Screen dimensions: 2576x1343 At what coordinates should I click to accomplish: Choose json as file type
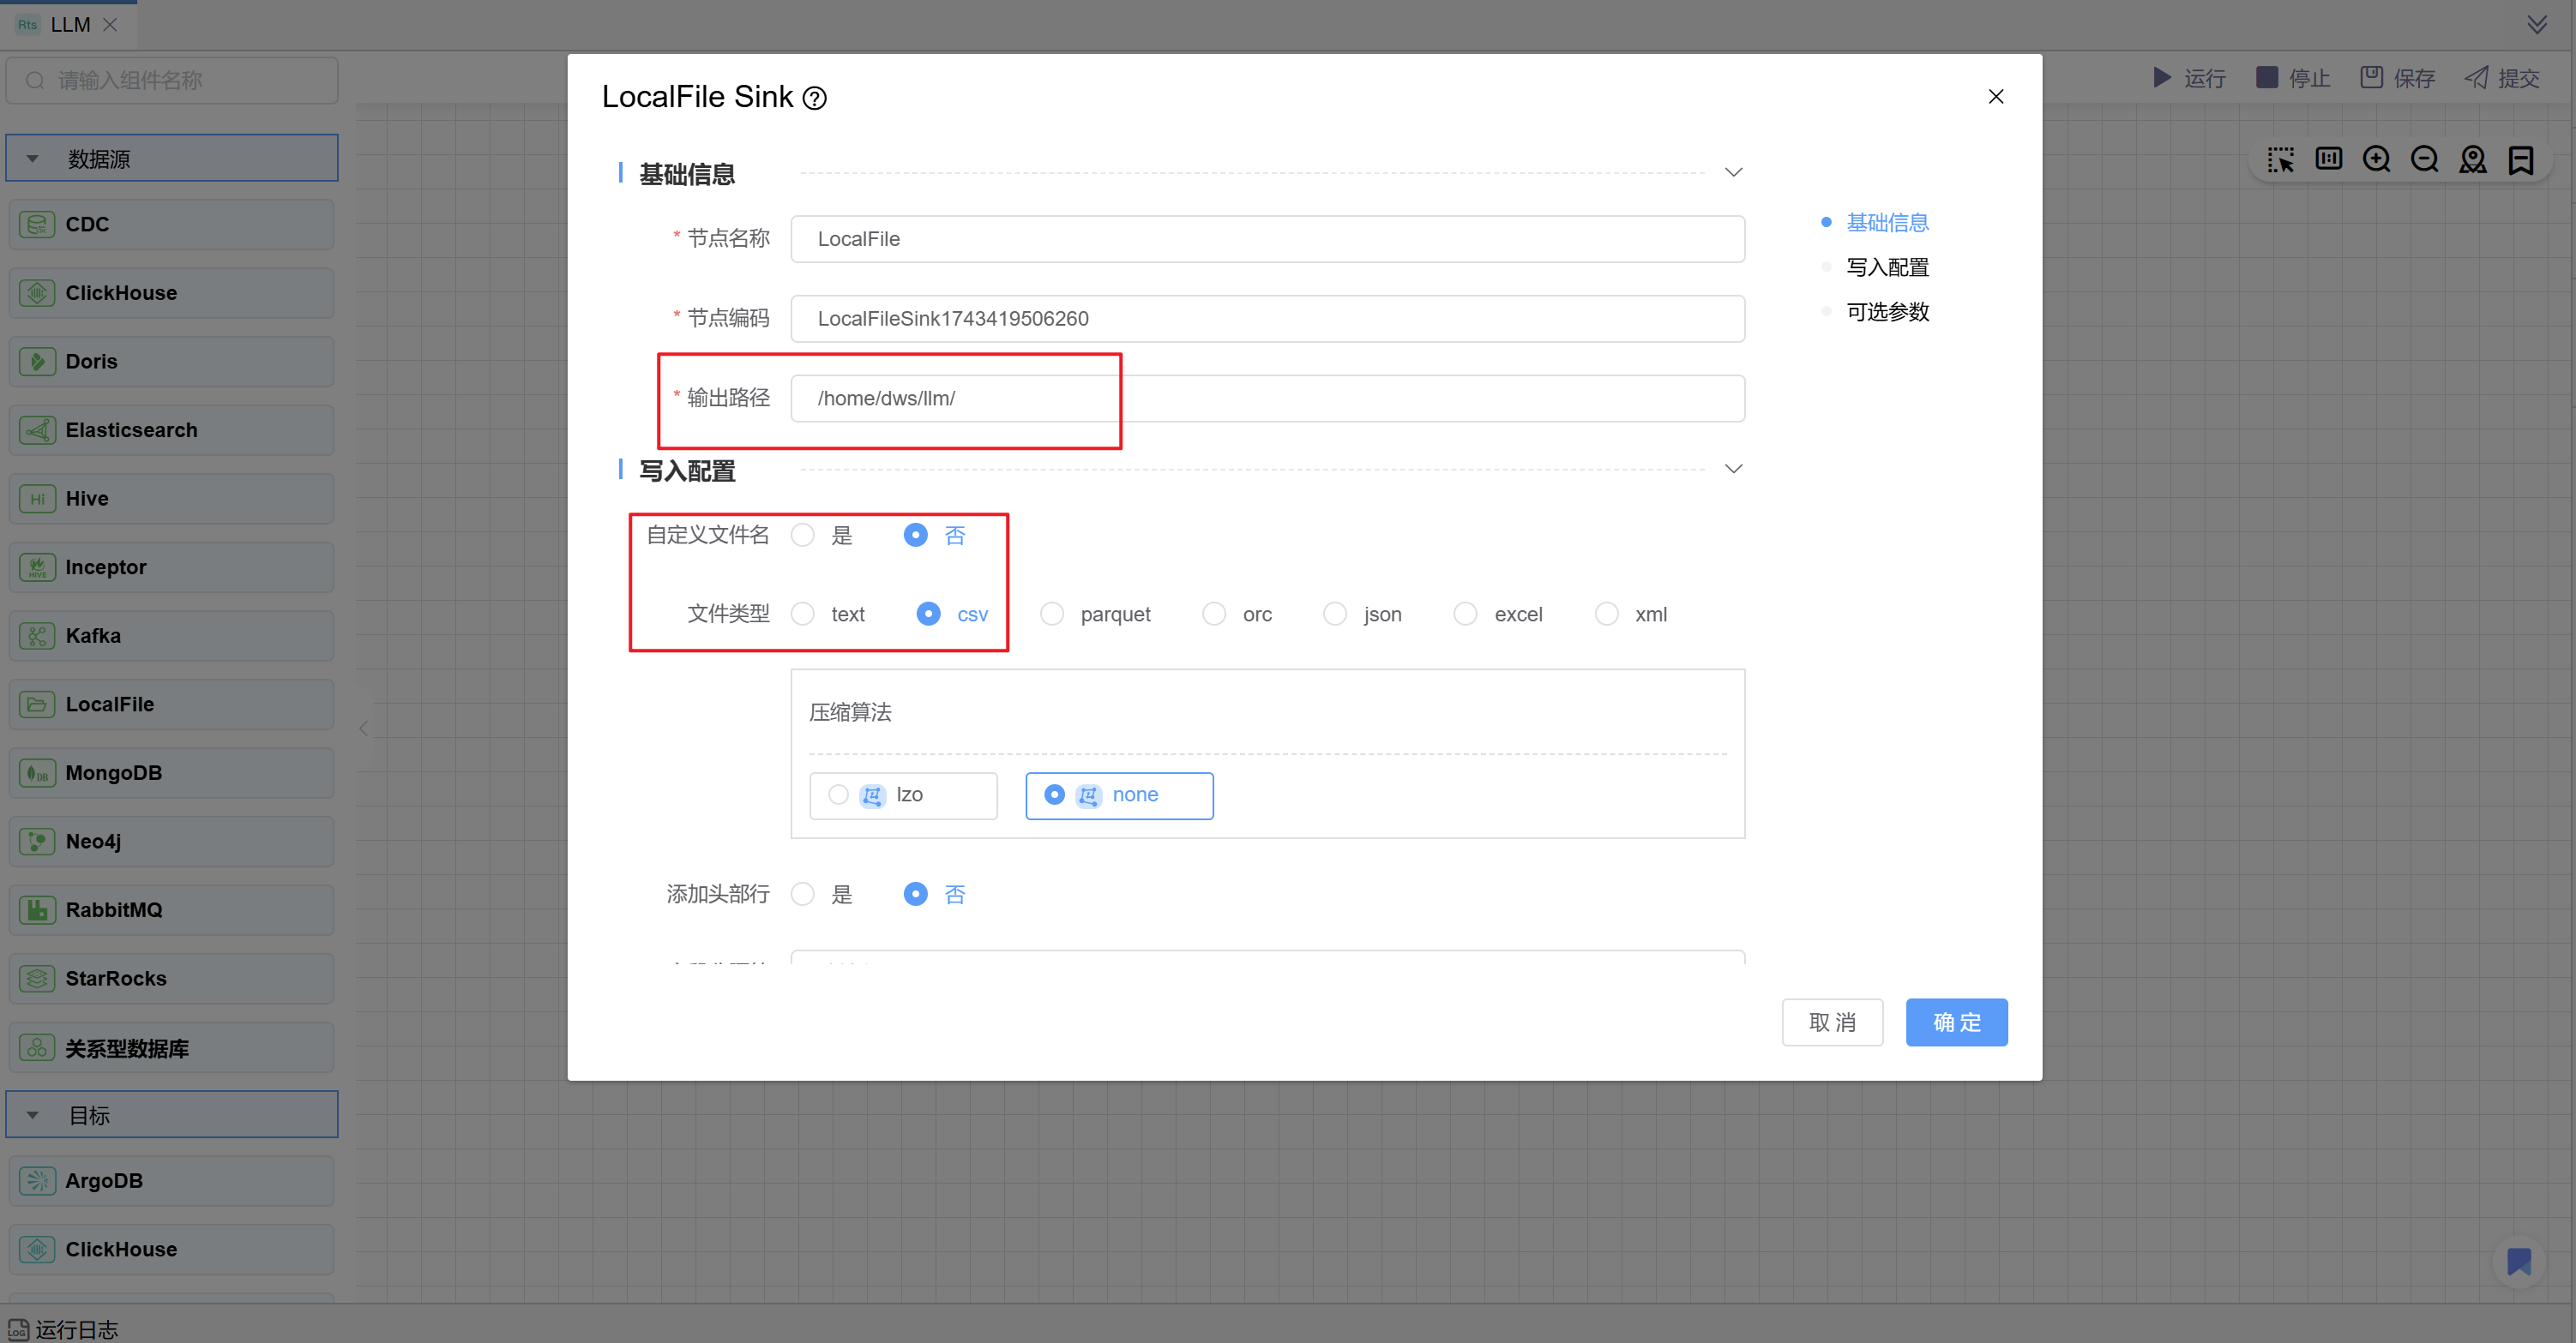[x=1335, y=614]
